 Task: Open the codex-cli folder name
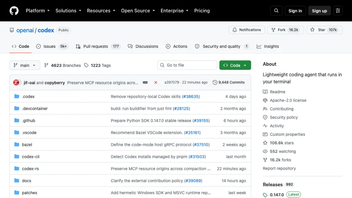coord(31,157)
